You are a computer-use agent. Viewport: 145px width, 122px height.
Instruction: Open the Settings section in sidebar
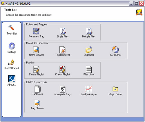point(12,48)
